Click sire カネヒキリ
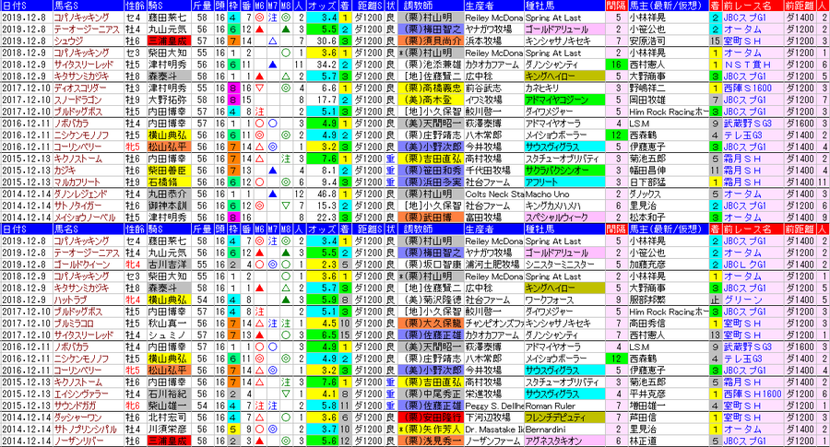 coord(542,88)
